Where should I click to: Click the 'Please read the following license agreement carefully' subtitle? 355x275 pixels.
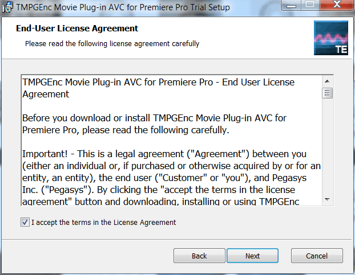tap(112, 44)
